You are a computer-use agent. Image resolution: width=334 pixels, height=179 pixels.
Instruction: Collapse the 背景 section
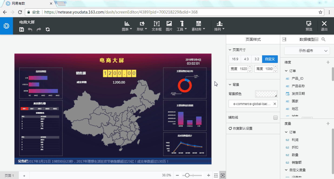[230, 85]
